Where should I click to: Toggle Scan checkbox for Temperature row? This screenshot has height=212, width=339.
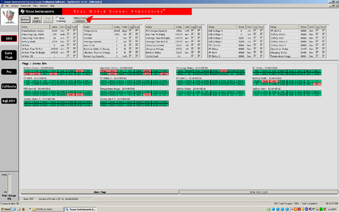click(x=137, y=31)
